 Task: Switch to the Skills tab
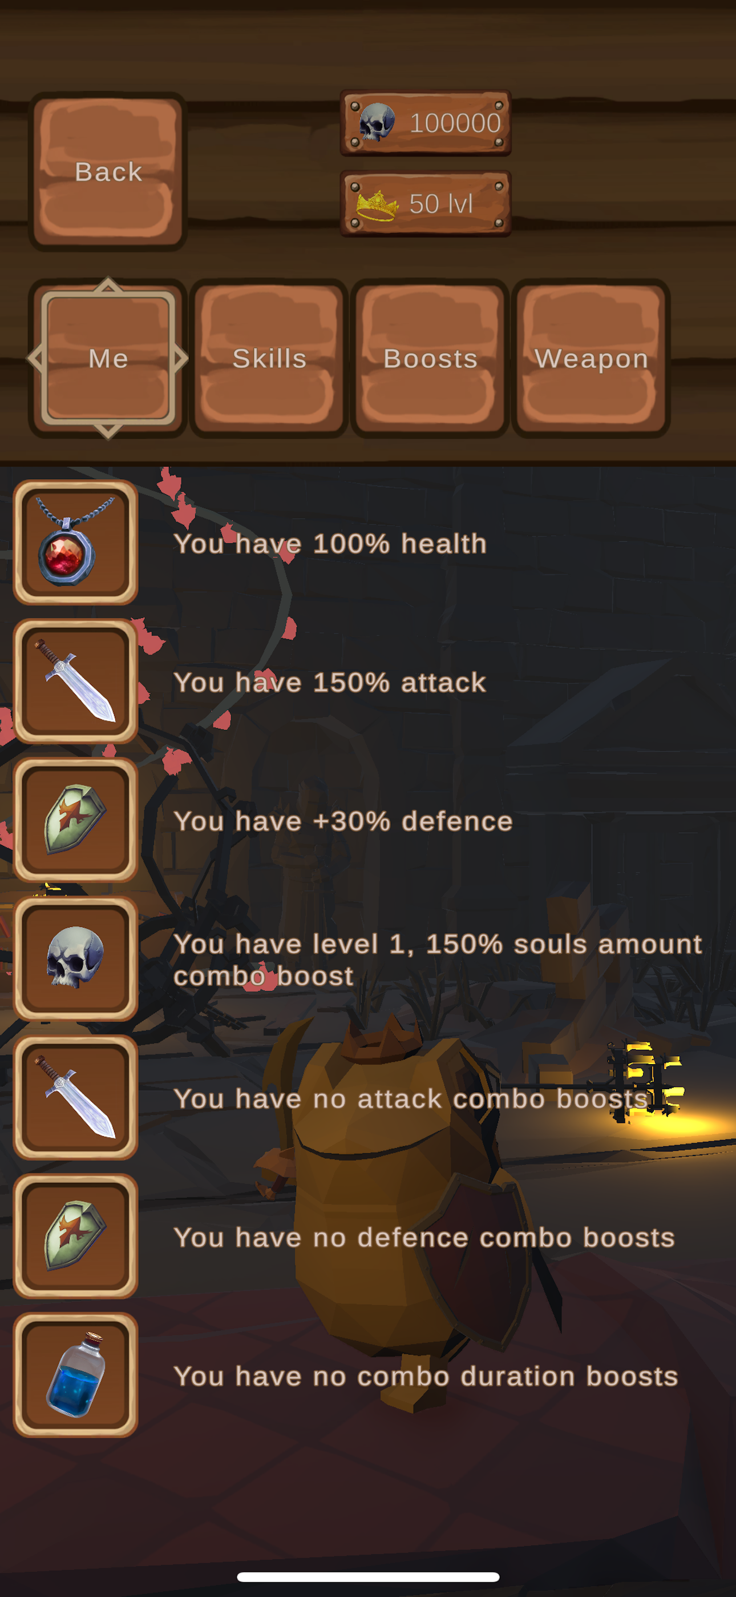click(x=269, y=358)
